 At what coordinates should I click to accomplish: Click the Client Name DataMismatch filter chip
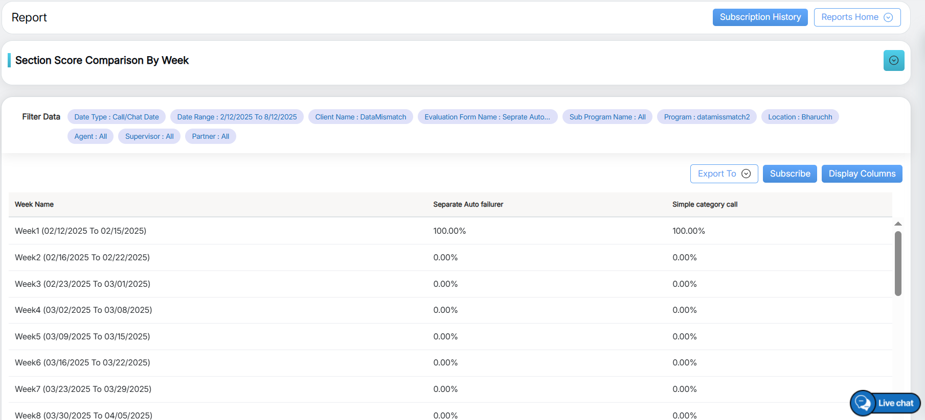pyautogui.click(x=360, y=117)
